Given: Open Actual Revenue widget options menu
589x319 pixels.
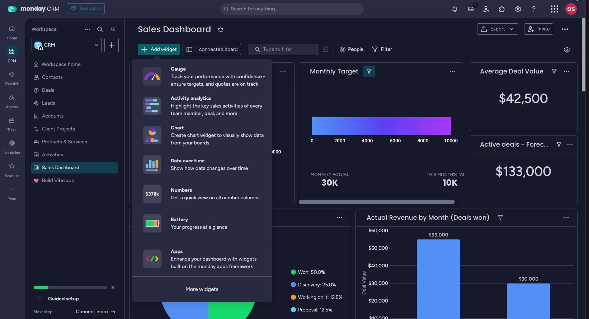Looking at the screenshot, I should [x=566, y=218].
